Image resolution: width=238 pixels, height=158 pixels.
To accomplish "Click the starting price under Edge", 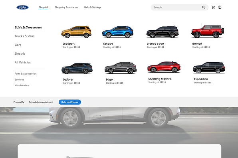I will click(115, 83).
